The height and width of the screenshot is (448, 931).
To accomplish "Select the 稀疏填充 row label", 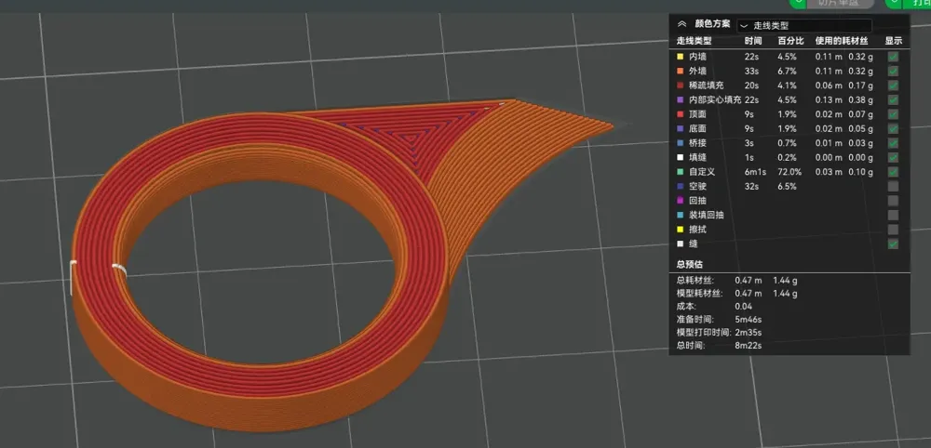I will click(x=707, y=86).
